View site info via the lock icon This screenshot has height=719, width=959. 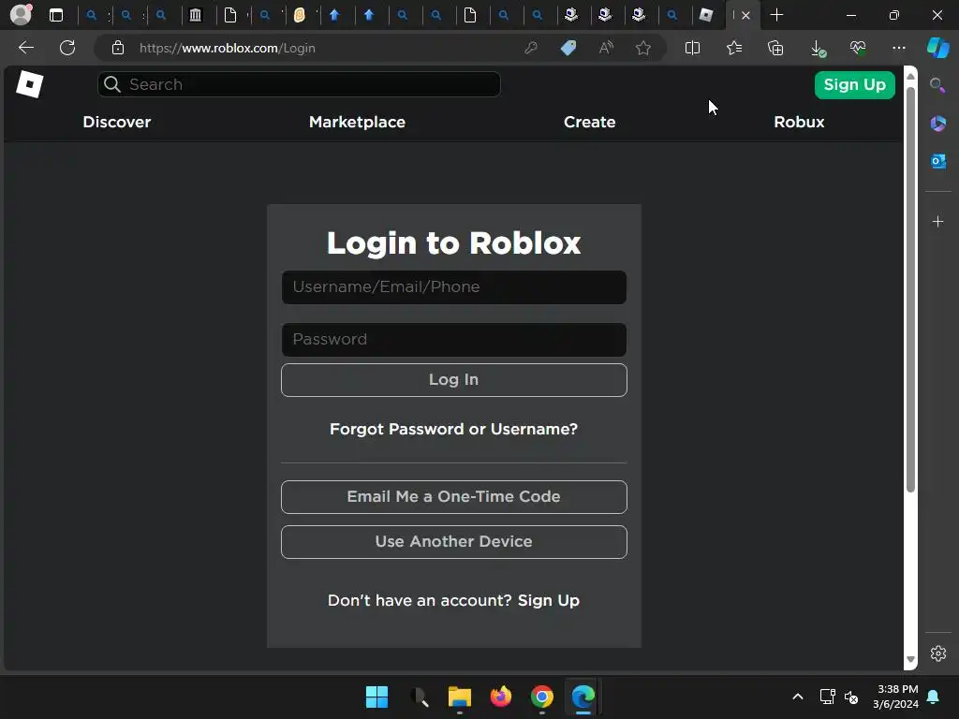coord(118,48)
